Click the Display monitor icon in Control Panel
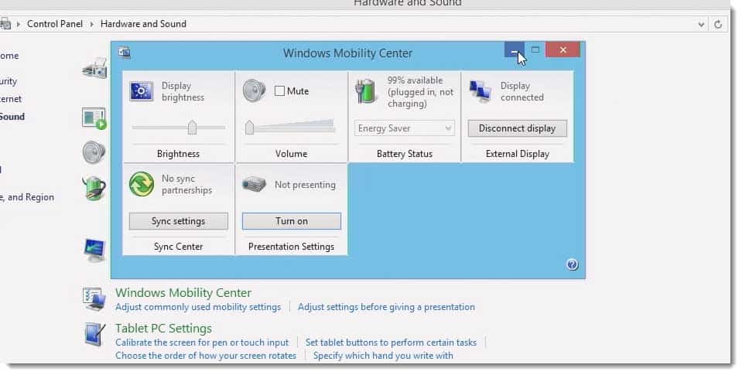 [94, 251]
